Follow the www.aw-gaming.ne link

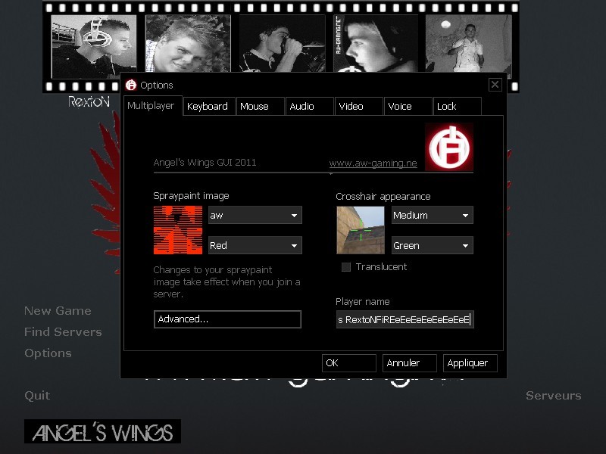point(373,163)
